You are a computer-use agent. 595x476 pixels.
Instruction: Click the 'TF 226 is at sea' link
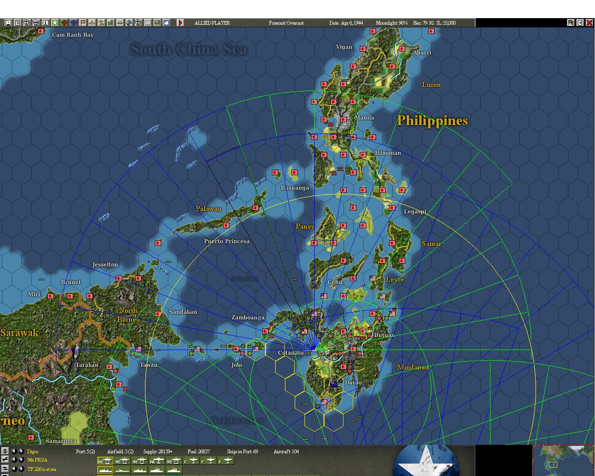tap(41, 469)
